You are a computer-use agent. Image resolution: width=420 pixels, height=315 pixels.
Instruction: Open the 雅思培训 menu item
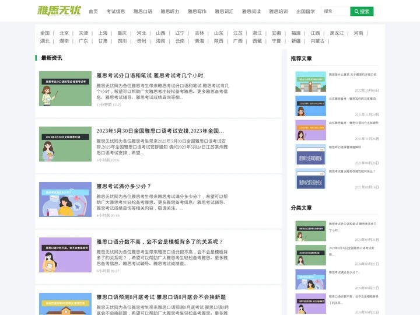(x=278, y=12)
